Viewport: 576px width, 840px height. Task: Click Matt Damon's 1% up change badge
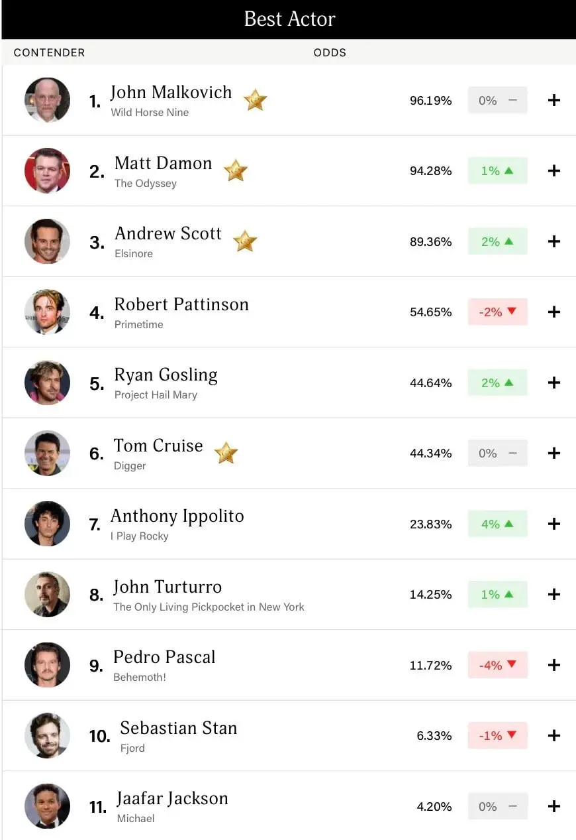click(x=497, y=170)
